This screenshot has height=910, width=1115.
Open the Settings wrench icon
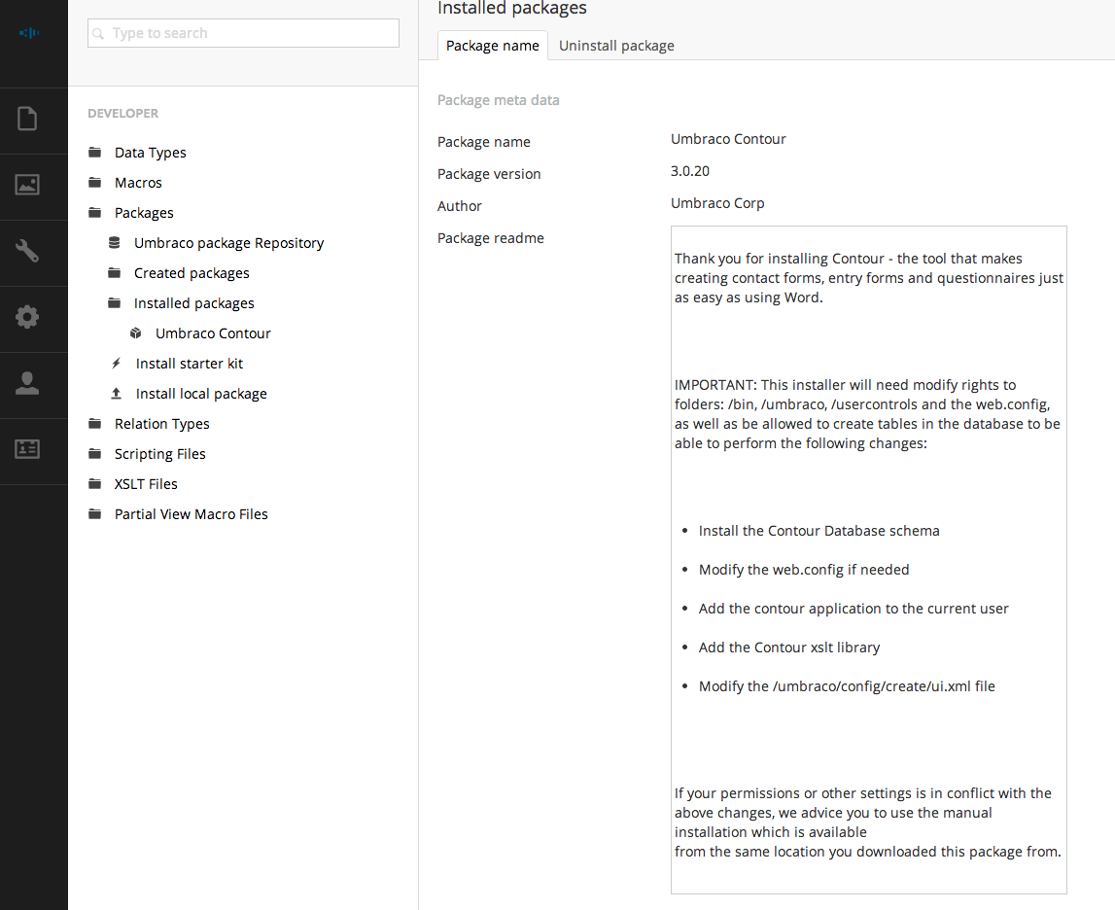click(x=27, y=251)
